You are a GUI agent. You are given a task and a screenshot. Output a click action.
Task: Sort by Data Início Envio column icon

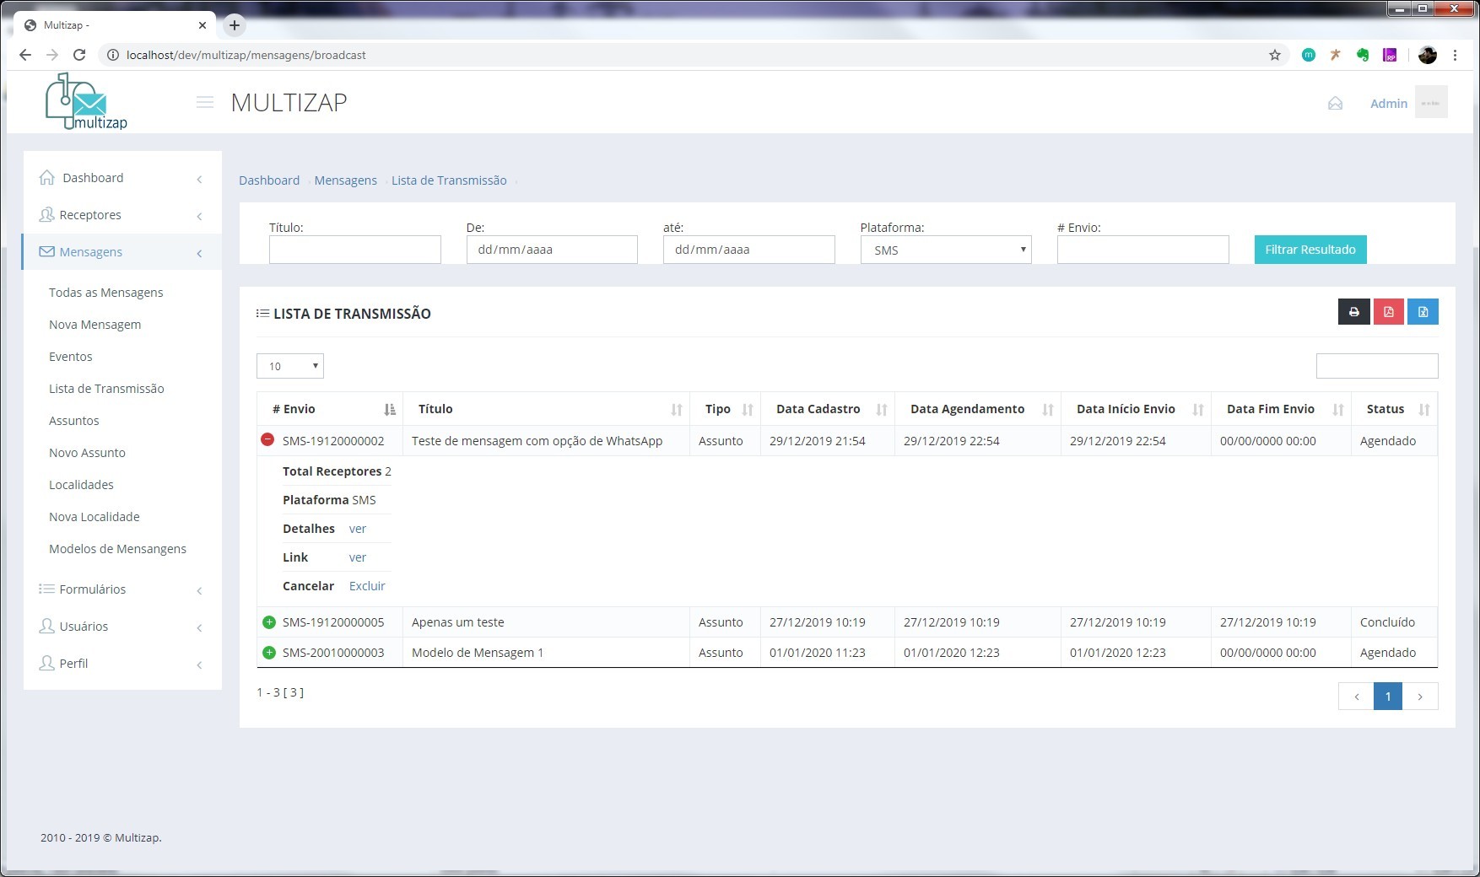click(x=1198, y=410)
